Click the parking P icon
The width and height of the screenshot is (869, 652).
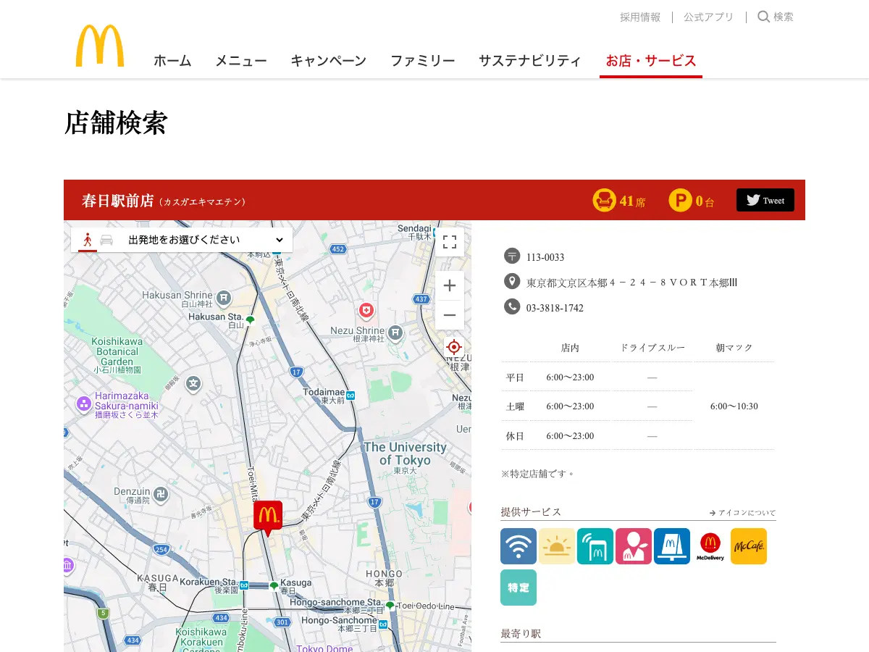(x=680, y=200)
